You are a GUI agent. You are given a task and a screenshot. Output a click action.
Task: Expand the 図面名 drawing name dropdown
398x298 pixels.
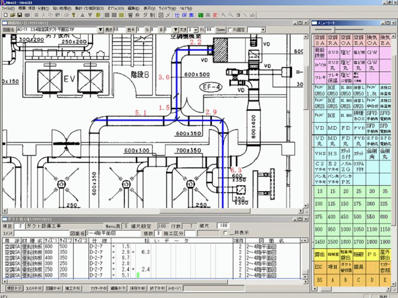point(100,30)
